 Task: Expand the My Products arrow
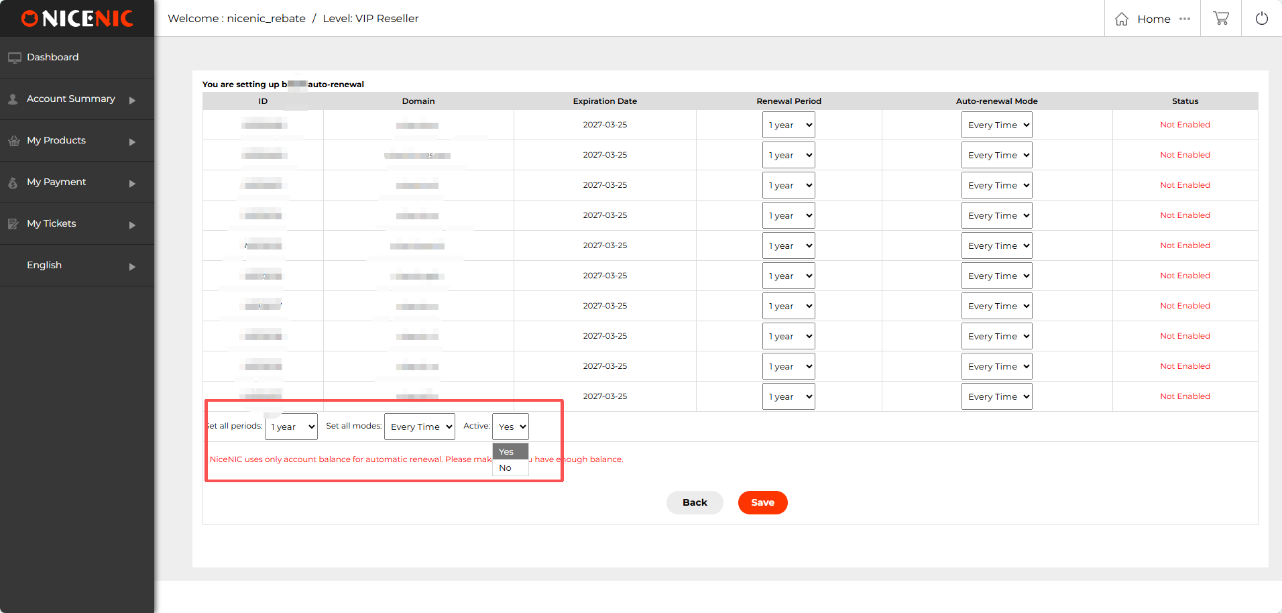pyautogui.click(x=132, y=142)
